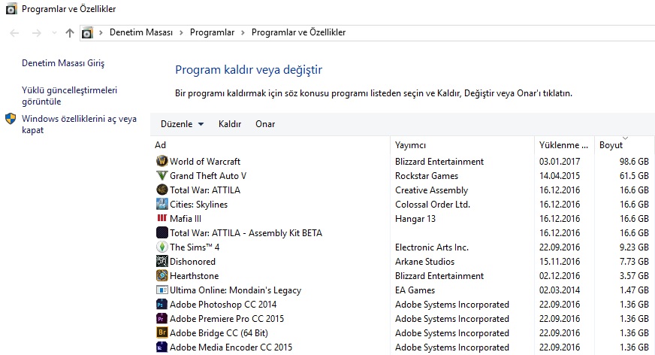Viewport: 655px width, 355px height.
Task: Select Adobe Media Encoder CC 2015 name
Action: click(231, 347)
